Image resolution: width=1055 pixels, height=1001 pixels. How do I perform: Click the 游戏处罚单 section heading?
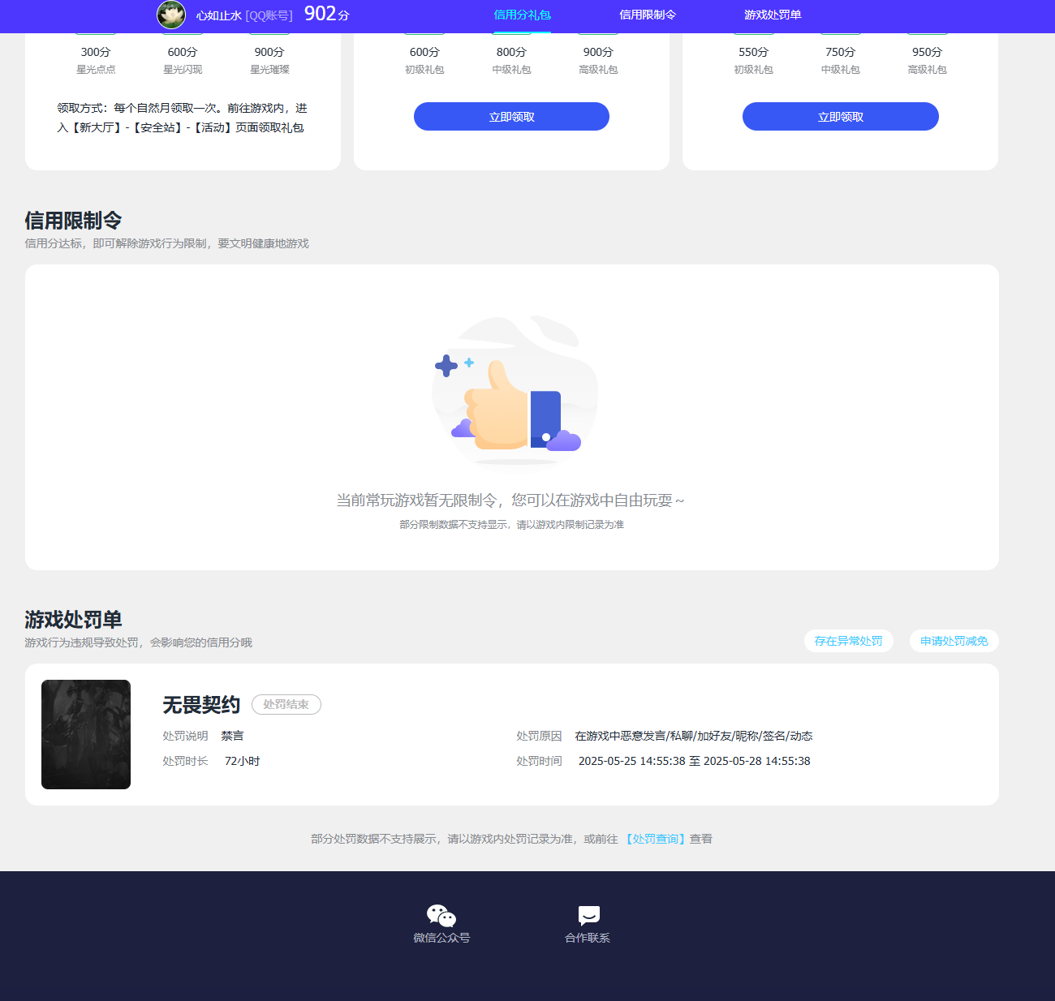coord(73,620)
